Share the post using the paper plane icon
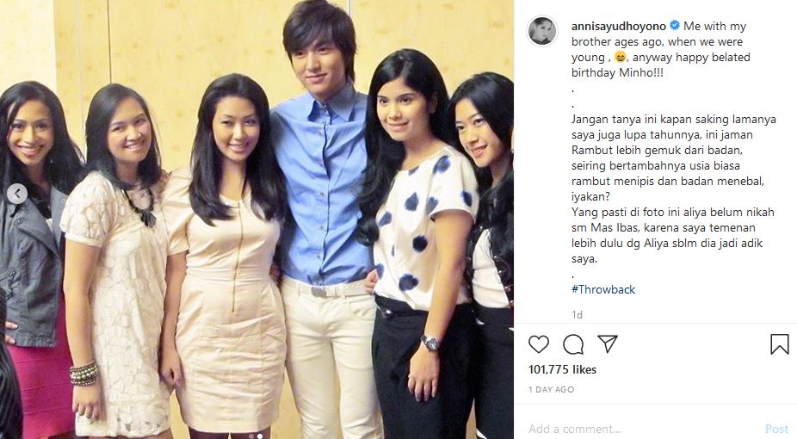 608,344
